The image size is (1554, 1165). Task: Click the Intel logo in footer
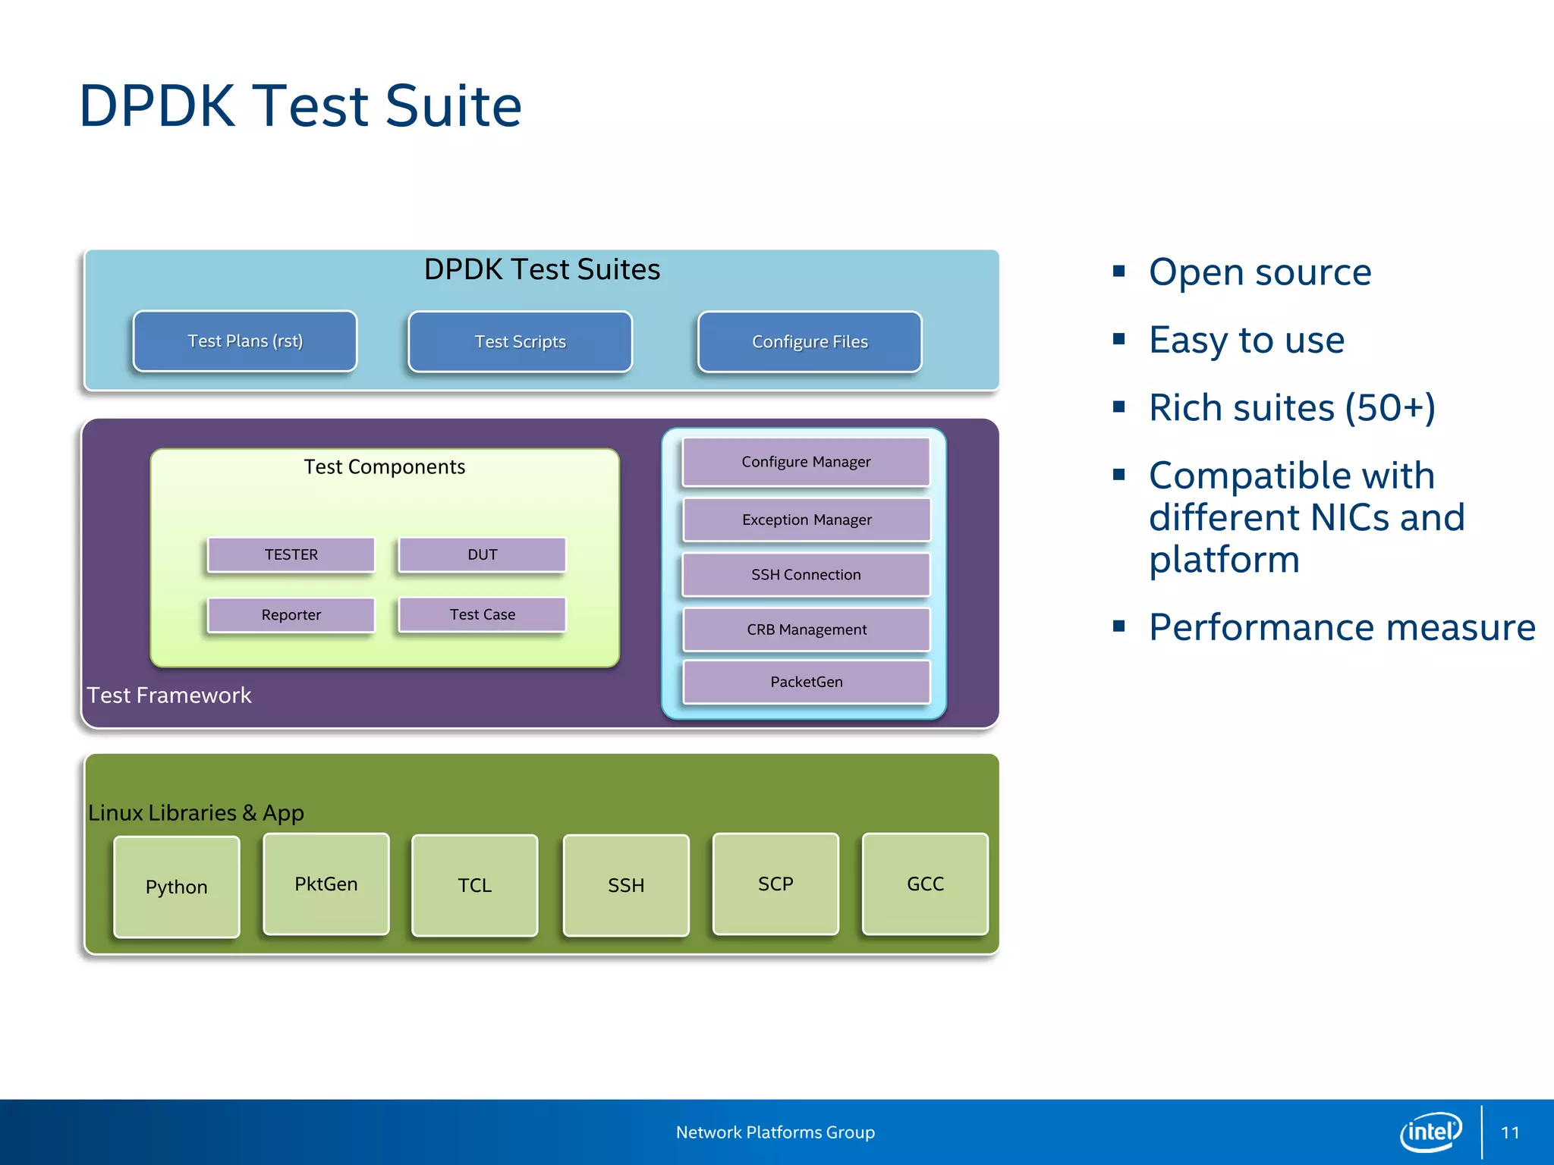pos(1430,1132)
